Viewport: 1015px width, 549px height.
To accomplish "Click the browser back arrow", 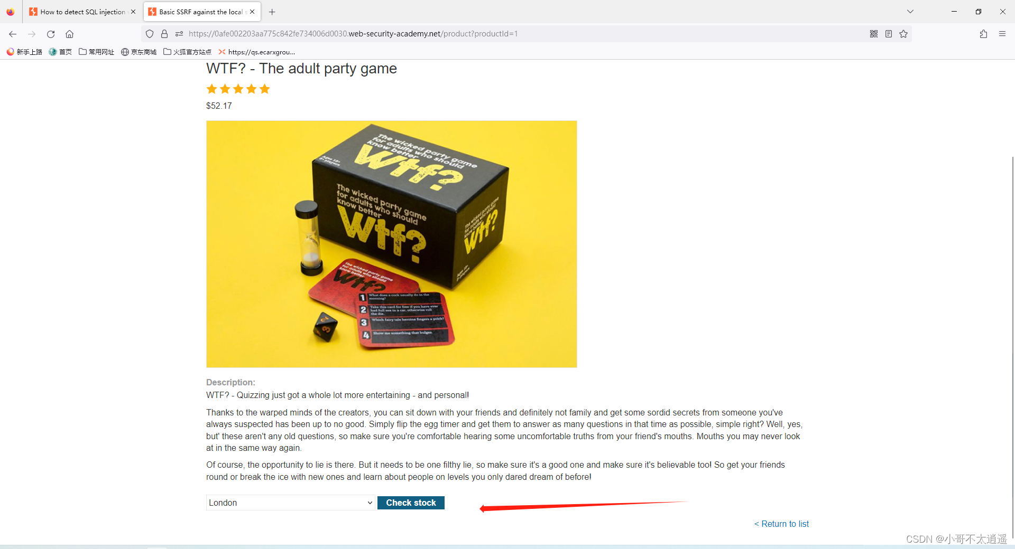I will (13, 34).
